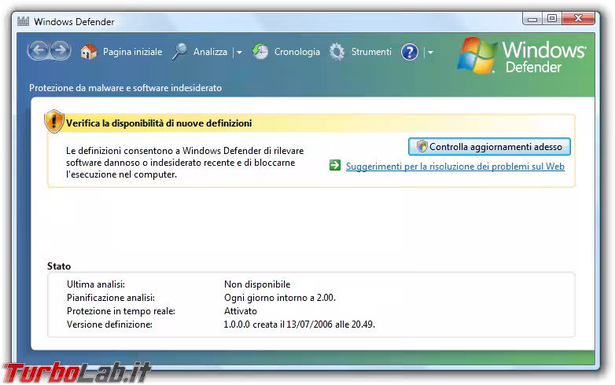Click the blue question mark help icon
This screenshot has height=385, width=615.
click(409, 53)
